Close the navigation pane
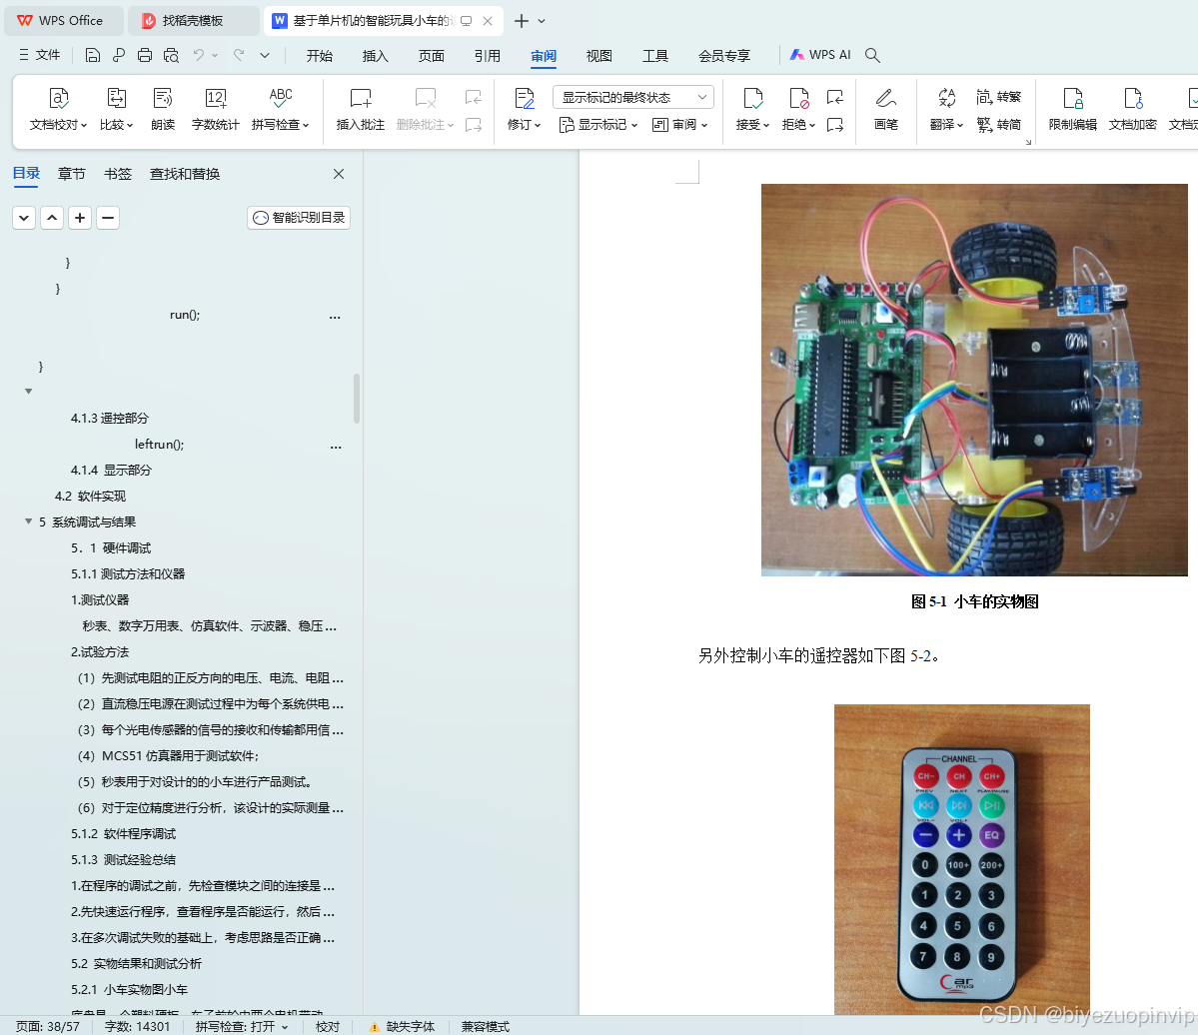This screenshot has height=1035, width=1198. pos(339,174)
